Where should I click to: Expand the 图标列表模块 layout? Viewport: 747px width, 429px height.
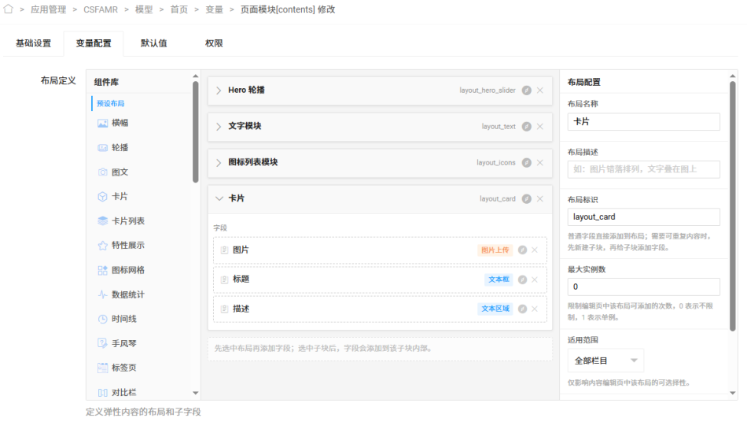pos(219,162)
